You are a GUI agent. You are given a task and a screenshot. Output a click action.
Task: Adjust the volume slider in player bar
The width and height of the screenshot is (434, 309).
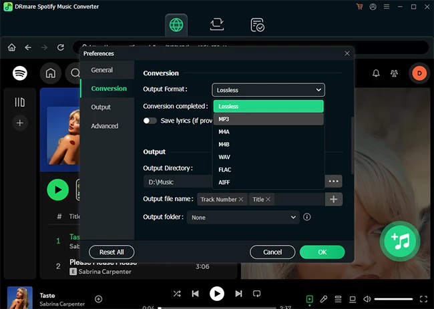click(x=393, y=299)
